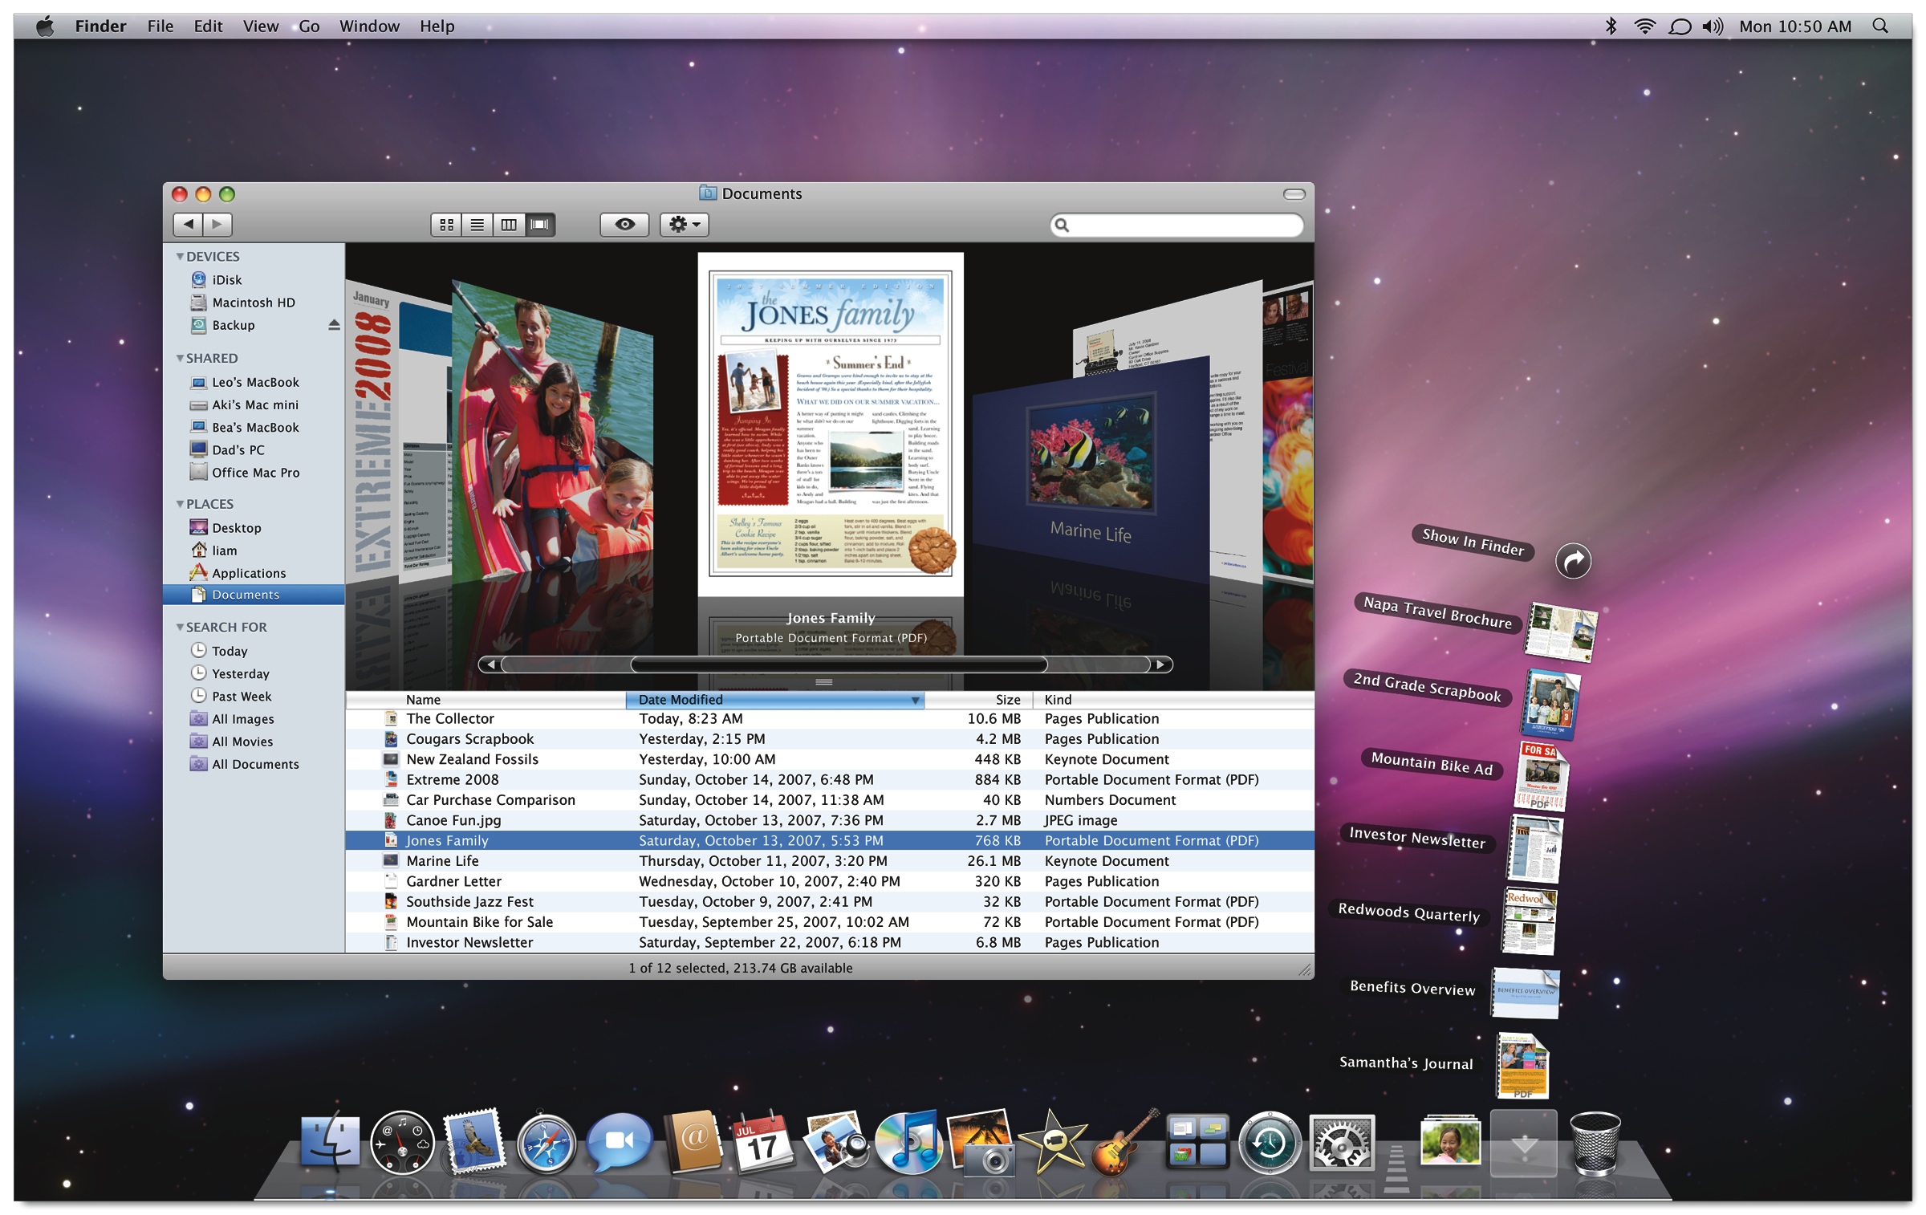Select Applications in the sidebar
The image size is (1926, 1215).
[x=248, y=573]
